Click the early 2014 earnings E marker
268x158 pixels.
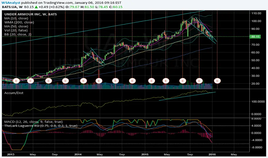pos(83,81)
